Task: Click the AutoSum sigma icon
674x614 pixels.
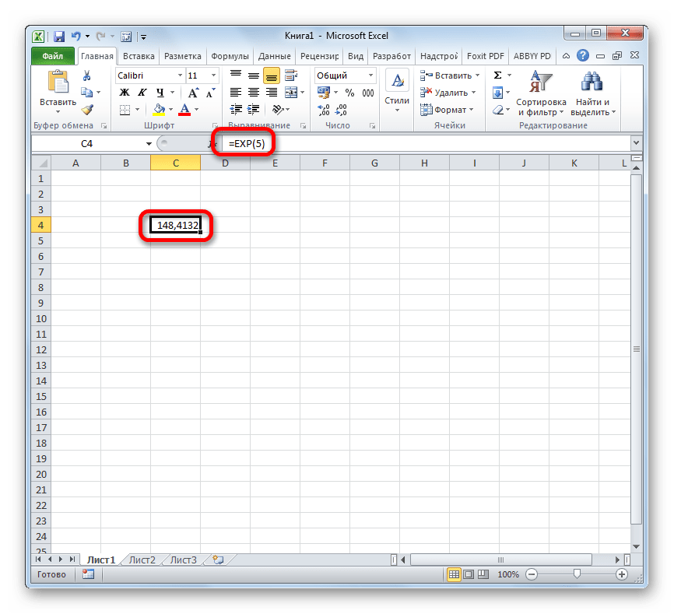Action: coord(497,75)
